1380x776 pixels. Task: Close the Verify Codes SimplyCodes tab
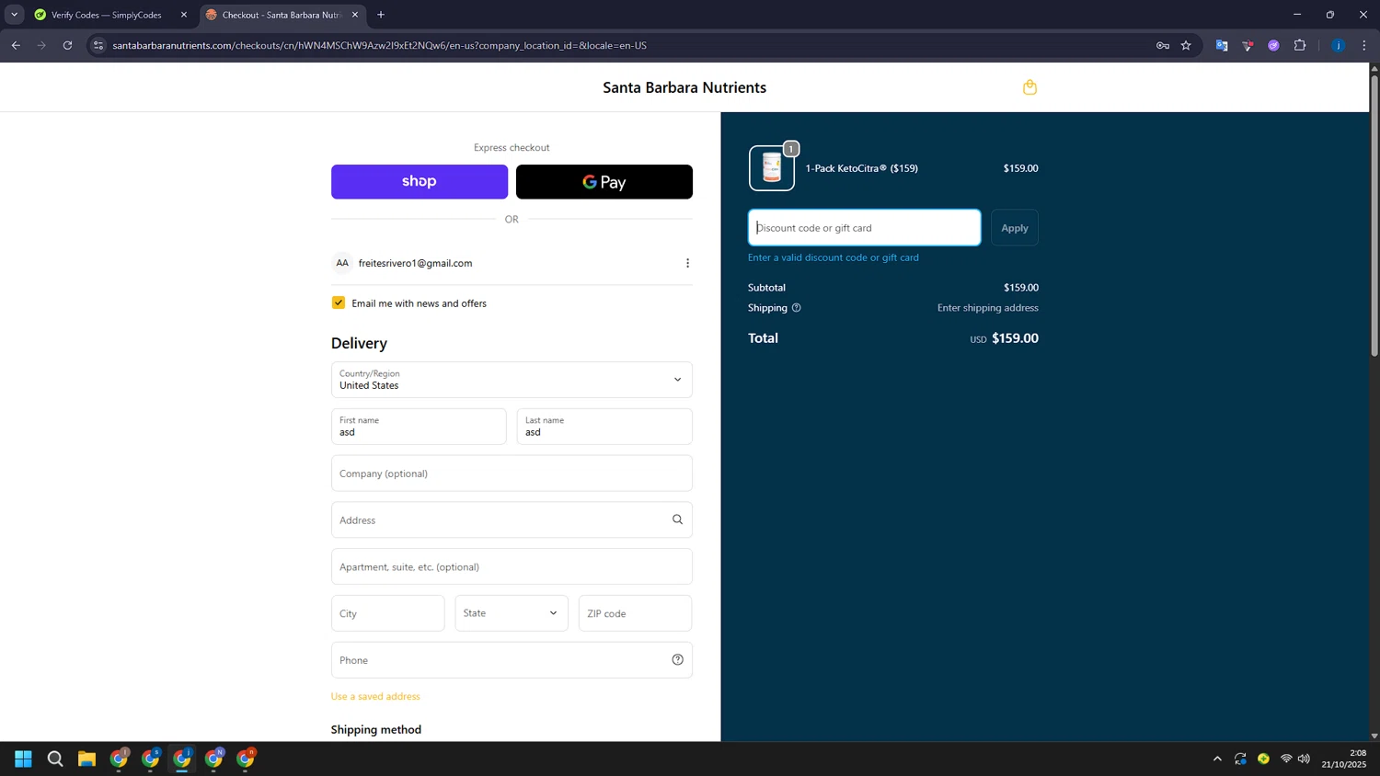click(184, 15)
